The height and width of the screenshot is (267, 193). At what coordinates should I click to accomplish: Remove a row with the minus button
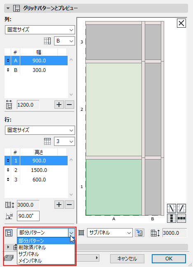pos(69,205)
